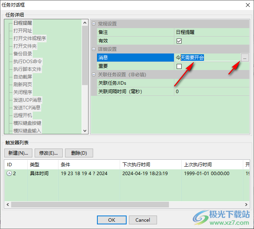254x229 pixels.
Task: Enable the 重要 checkbox
Action: click(x=179, y=66)
